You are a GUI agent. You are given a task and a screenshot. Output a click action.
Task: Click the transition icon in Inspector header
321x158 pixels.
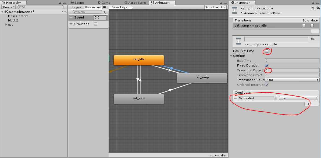[235, 10]
